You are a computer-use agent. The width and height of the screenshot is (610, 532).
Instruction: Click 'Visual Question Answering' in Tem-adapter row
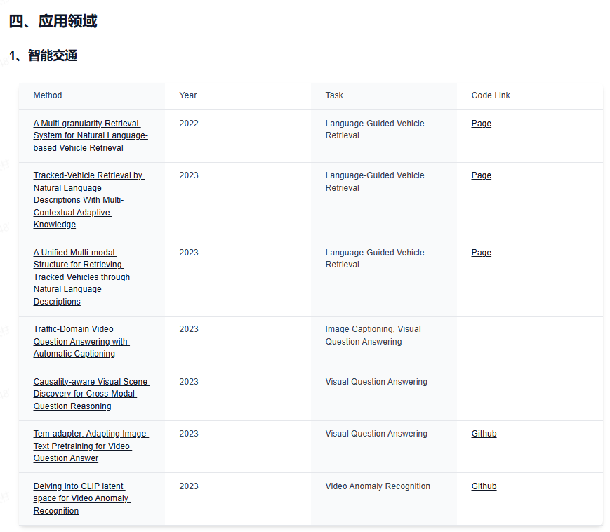(376, 434)
